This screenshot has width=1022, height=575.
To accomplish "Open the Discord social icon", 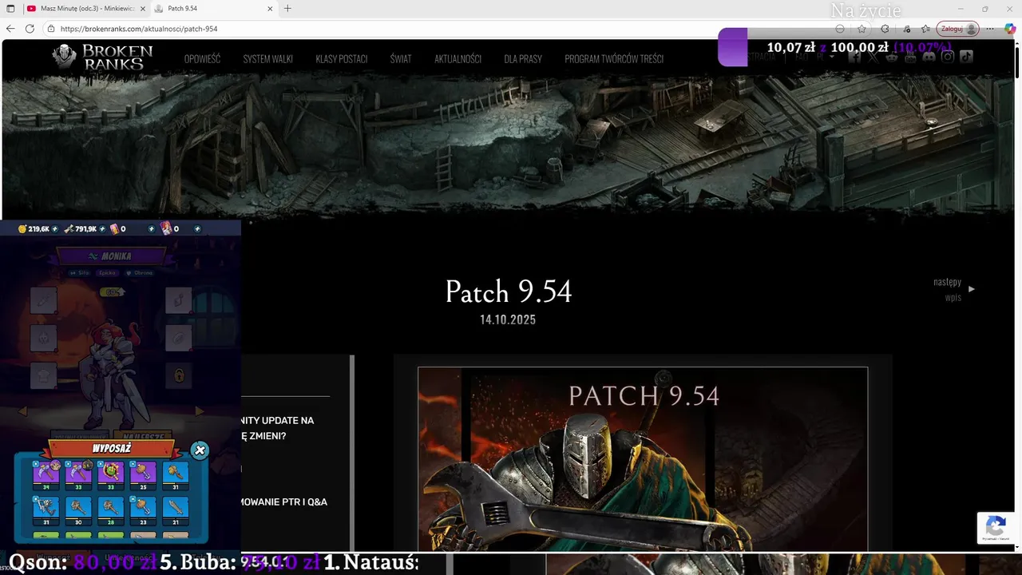I will coord(929,57).
